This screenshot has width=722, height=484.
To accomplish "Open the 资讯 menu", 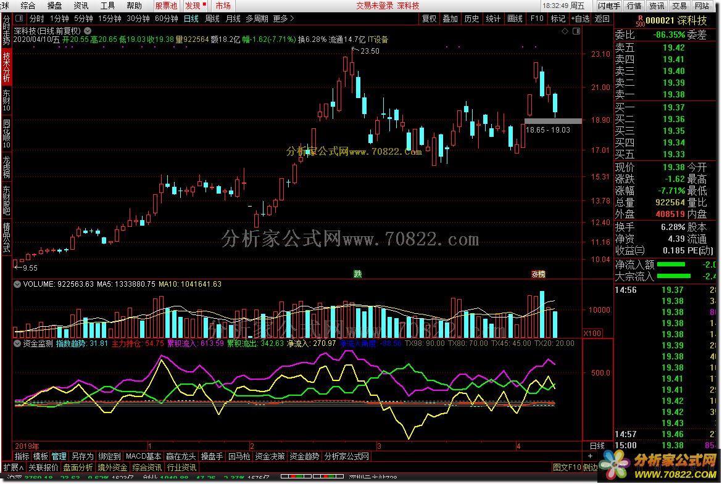I will tap(81, 6).
